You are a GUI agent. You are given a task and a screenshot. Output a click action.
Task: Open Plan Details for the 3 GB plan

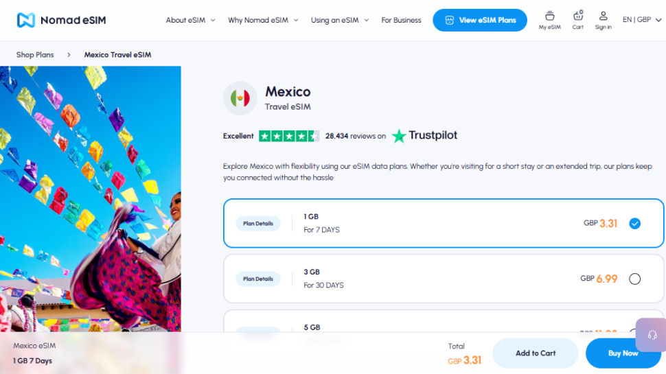tap(258, 279)
